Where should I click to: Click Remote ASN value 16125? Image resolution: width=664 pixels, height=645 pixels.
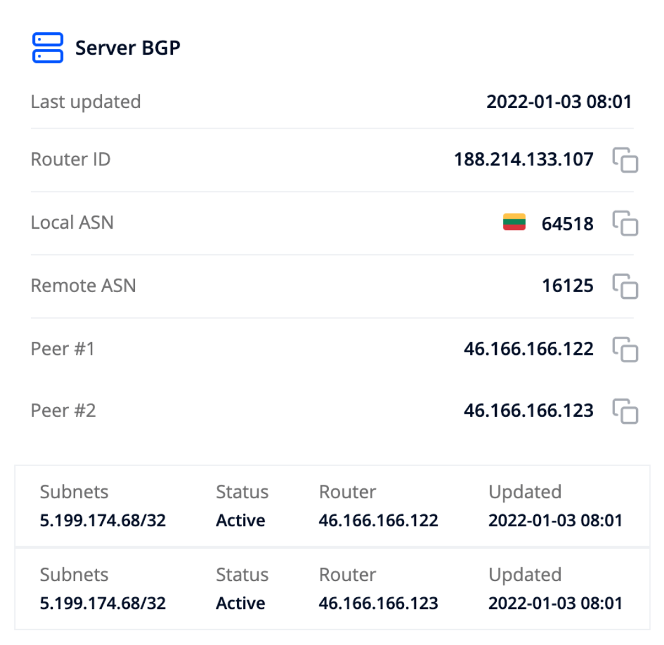click(x=567, y=286)
